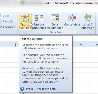This screenshot has width=98, height=94.
Task: Click the blue help question mark icon
Action: point(22,89)
